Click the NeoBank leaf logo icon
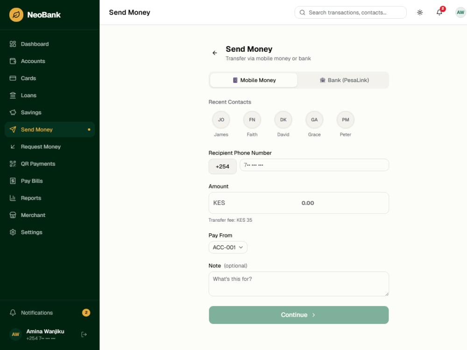The height and width of the screenshot is (350, 467). [x=16, y=14]
